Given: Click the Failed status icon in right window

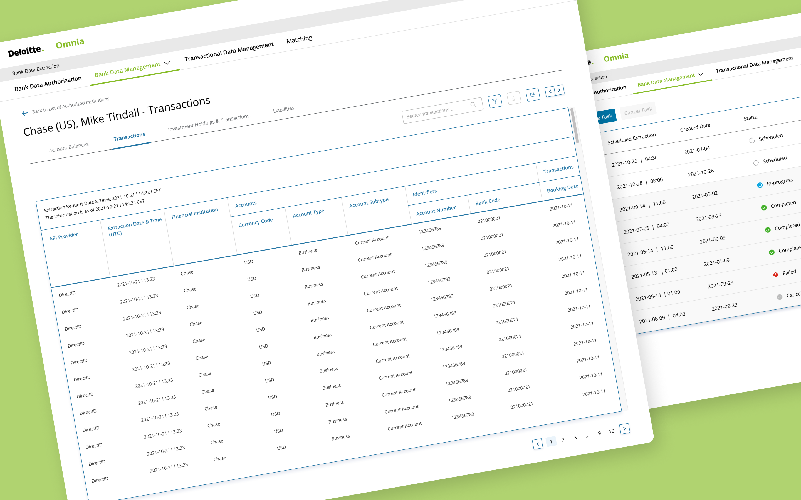Looking at the screenshot, I should coord(775,274).
